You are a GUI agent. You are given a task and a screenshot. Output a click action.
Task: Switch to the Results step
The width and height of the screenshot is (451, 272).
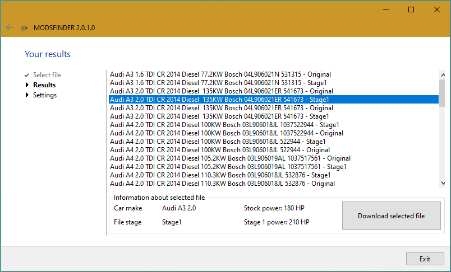coord(44,85)
